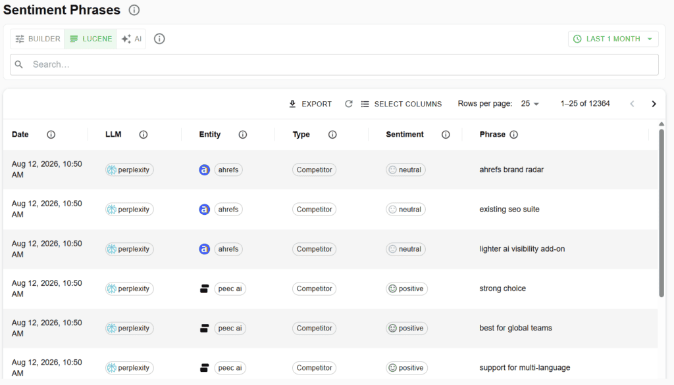Screen dimensions: 674x385
Task: Export the sentiment phrases table
Action: point(310,104)
